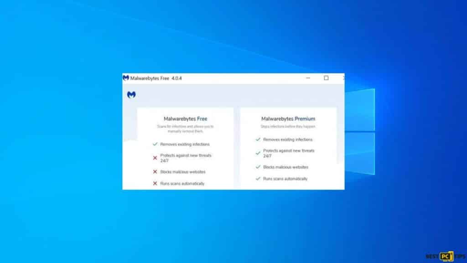Viewport: 467px width, 263px height.
Task: Click 'Protects against new threats 24/7' in Free card
Action: (186, 158)
